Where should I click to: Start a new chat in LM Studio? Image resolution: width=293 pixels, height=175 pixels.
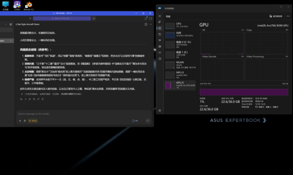(x=11, y=24)
